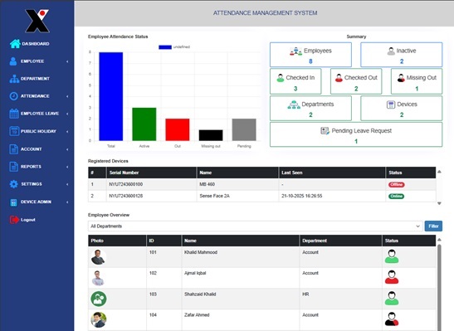This screenshot has height=331, width=454.
Task: Click the Device Admin calculator icon
Action: [x=13, y=202]
